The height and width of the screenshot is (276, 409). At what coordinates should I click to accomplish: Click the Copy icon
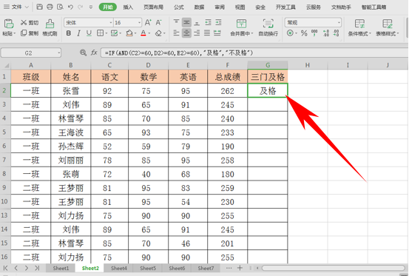click(24, 33)
